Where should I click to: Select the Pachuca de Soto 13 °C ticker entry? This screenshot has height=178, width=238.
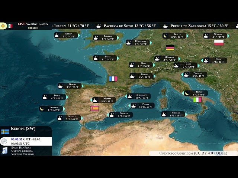(130, 26)
